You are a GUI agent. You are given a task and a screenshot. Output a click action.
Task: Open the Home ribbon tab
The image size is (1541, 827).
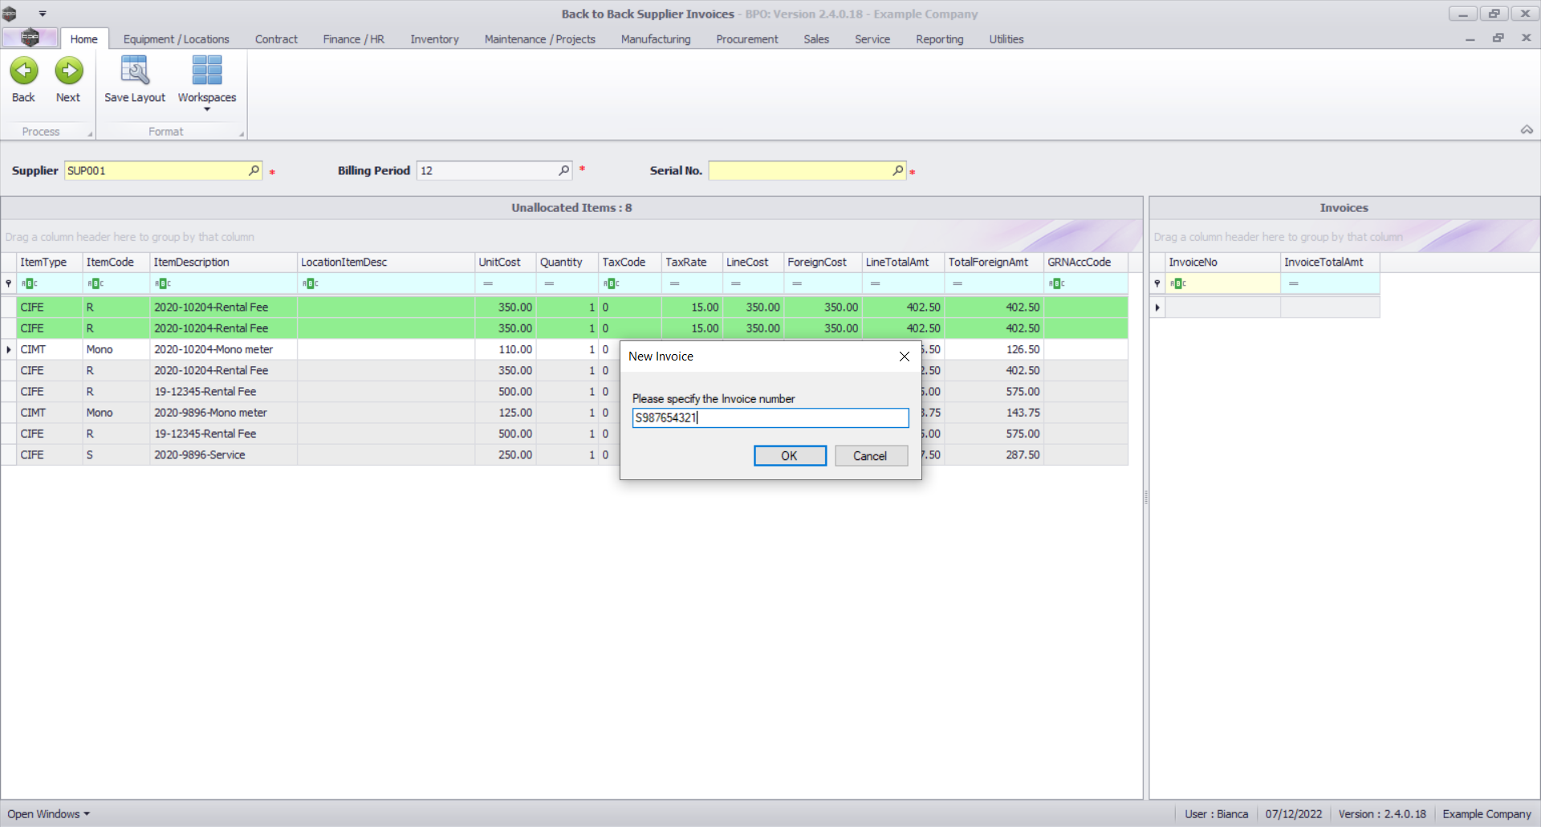coord(83,39)
